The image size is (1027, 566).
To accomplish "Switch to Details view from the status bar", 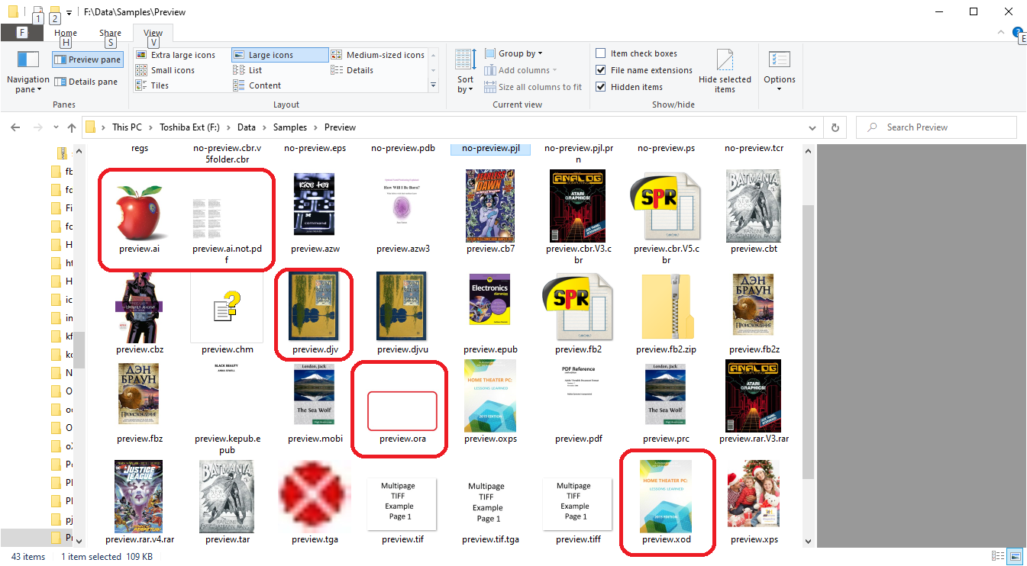I will pyautogui.click(x=998, y=556).
